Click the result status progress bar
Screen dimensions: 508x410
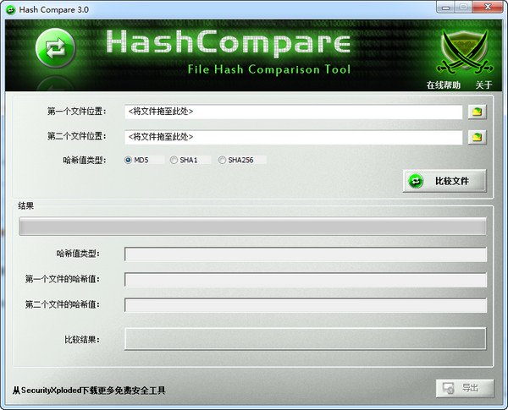[x=252, y=227]
